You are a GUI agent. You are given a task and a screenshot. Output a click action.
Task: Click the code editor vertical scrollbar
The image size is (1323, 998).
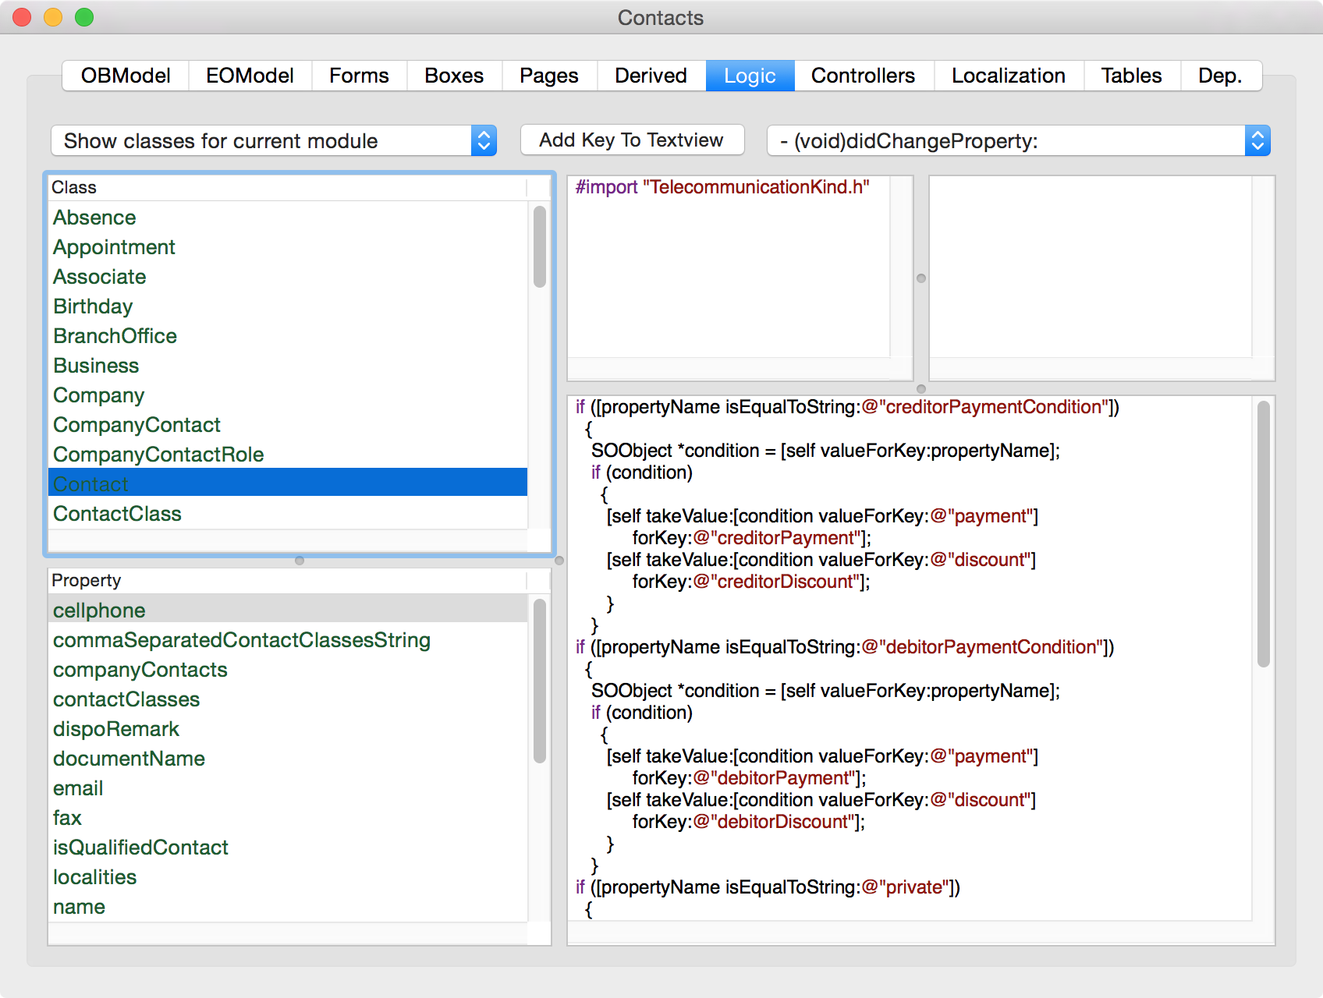coord(1263,534)
